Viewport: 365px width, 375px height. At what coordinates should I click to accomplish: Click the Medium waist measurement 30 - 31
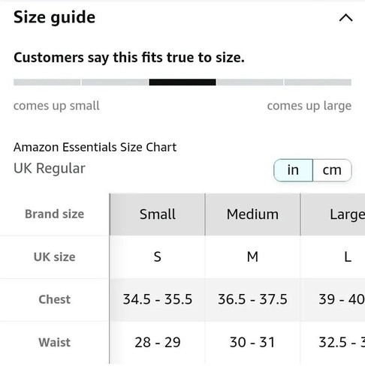252,342
